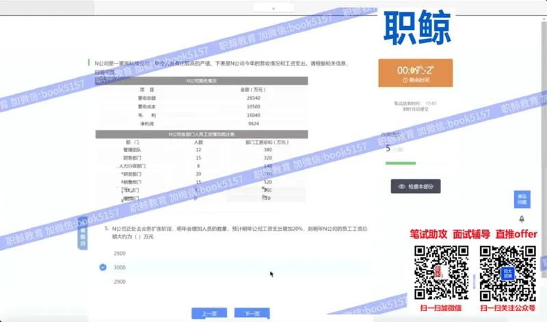The height and width of the screenshot is (322, 547).
Task: Click the question 5 prompt text
Action: click(239, 233)
